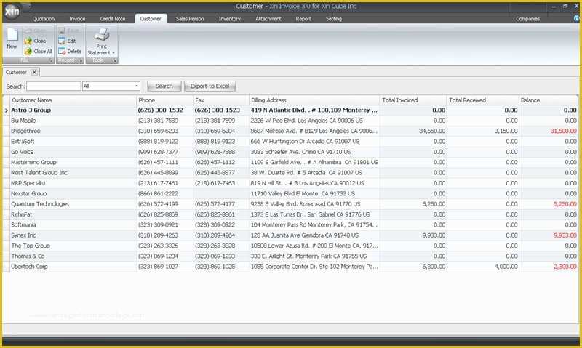
Task: Click the 31,500.00 balance for Bridgethree
Action: pos(563,131)
